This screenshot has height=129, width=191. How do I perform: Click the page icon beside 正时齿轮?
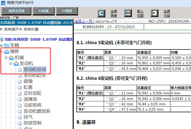click(x=20, y=93)
